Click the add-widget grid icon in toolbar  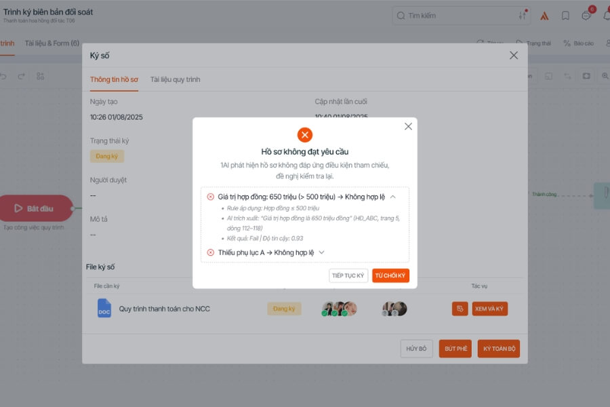(x=40, y=76)
